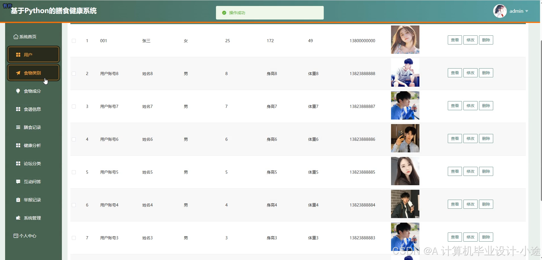
Task: Open the 用户 menu item
Action: [x=33, y=54]
